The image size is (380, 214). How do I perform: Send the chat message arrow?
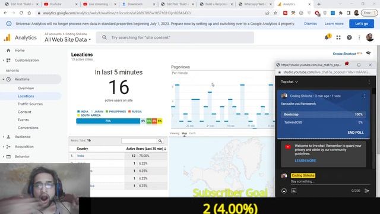click(367, 191)
